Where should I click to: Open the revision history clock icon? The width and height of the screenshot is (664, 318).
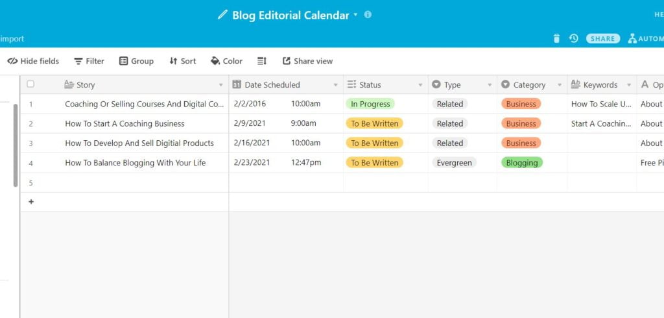click(574, 39)
